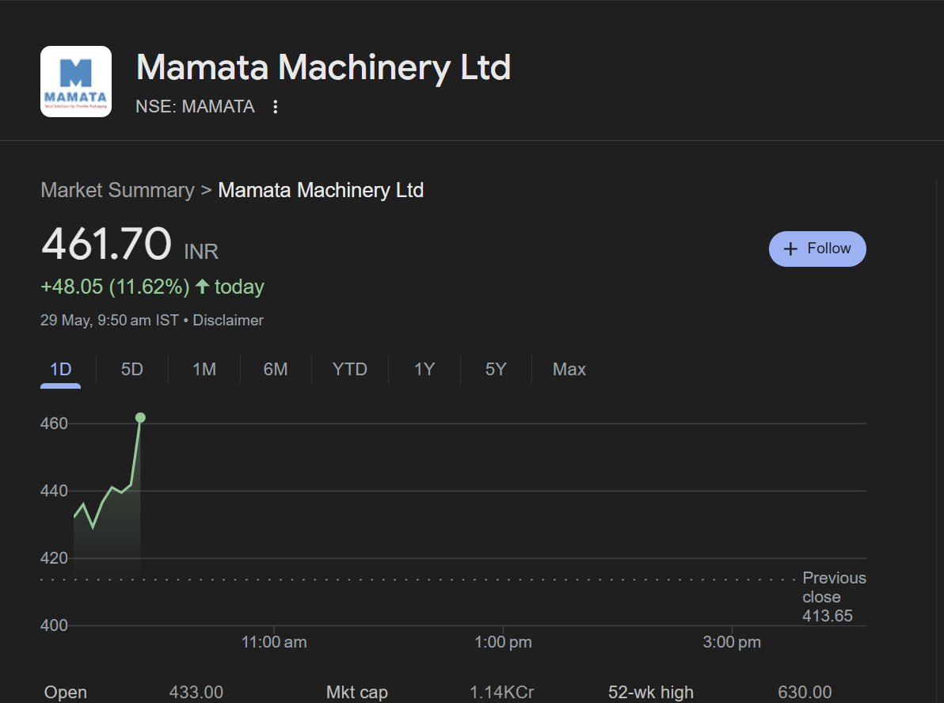Click the Open label in stats row
944x703 pixels.
point(66,692)
